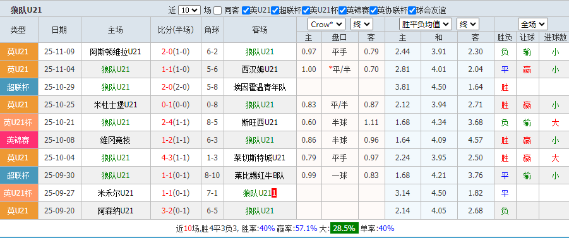Screen dimensions: 569x238
Task: Click the 日期 column header
Action: point(59,30)
